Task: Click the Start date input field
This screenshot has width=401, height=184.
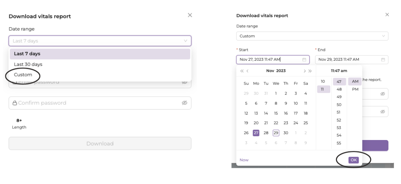Action: tap(273, 60)
